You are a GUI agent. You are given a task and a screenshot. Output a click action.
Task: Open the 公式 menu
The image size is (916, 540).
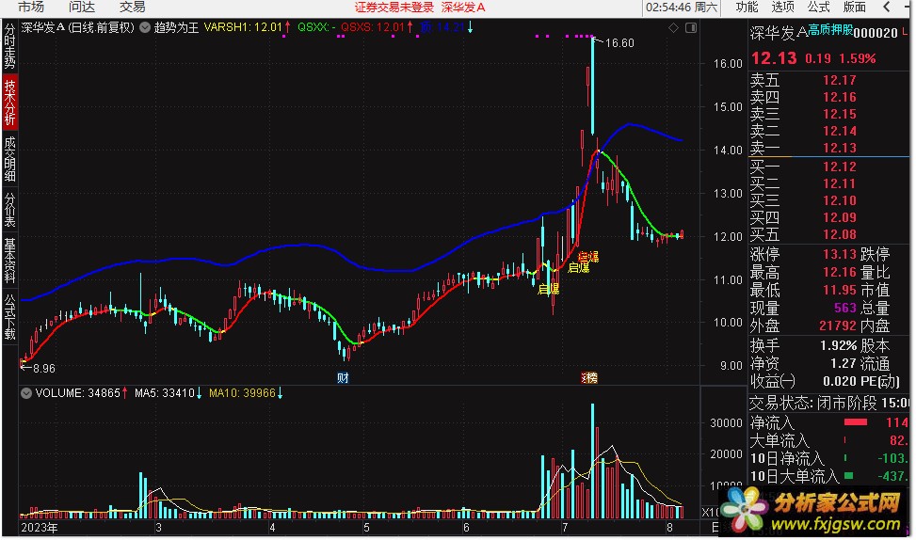click(x=818, y=7)
